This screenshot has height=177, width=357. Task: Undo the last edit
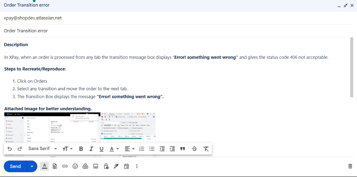coord(10,149)
